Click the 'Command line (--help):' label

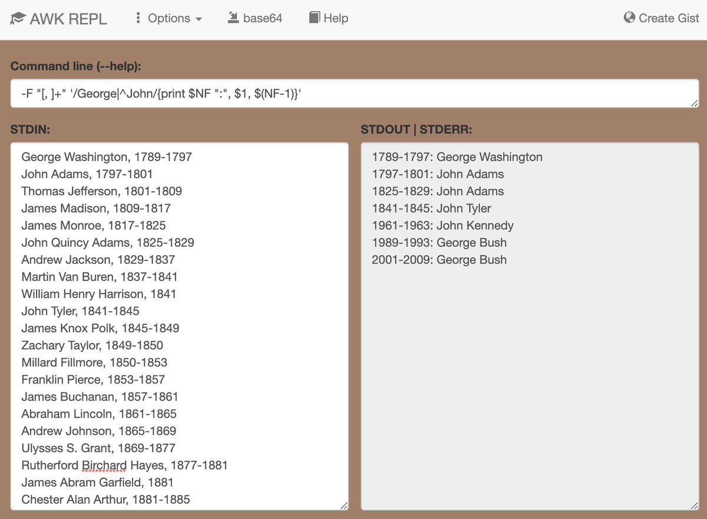tap(76, 66)
